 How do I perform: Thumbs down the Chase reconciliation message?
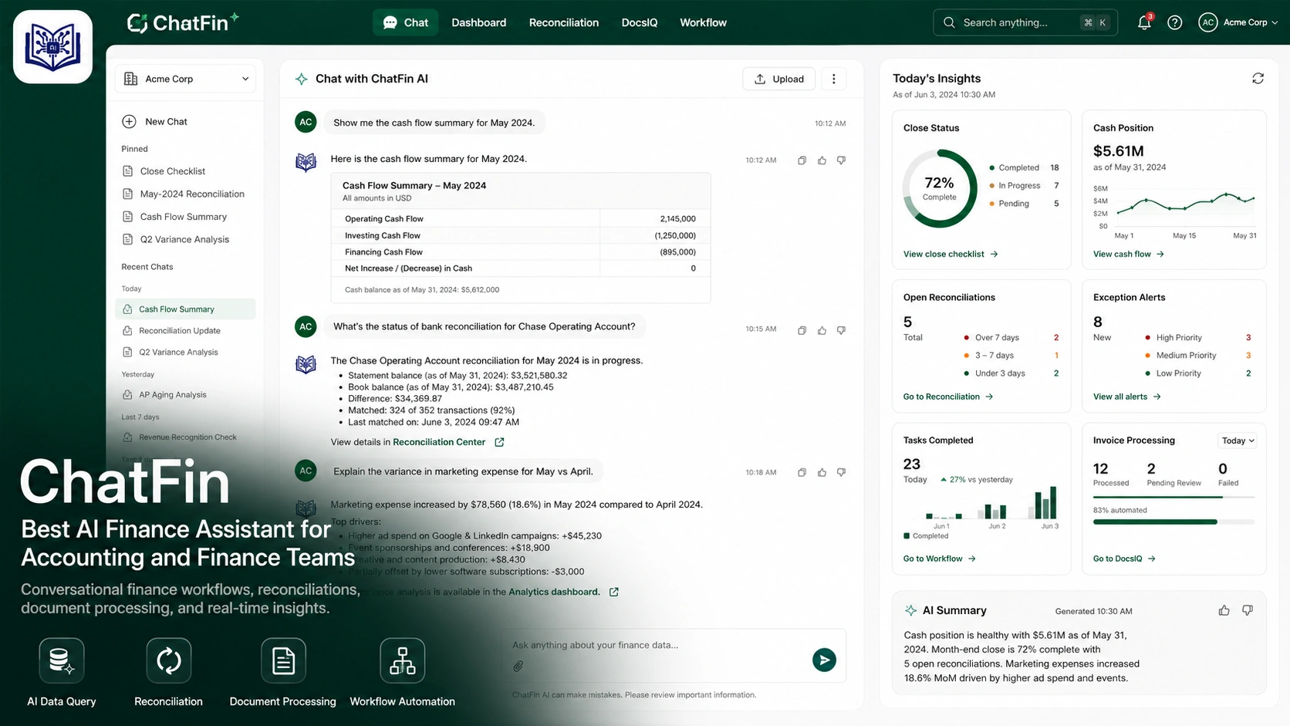pyautogui.click(x=841, y=330)
